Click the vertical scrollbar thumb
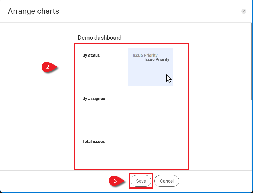 pyautogui.click(x=251, y=61)
